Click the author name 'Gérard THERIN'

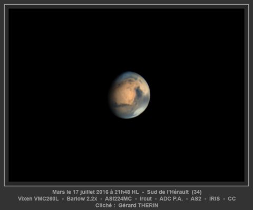[138, 205]
